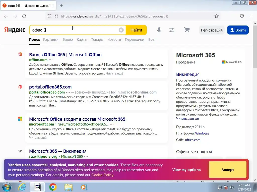Click the Microsoft logo favicon on third result

[20, 119]
